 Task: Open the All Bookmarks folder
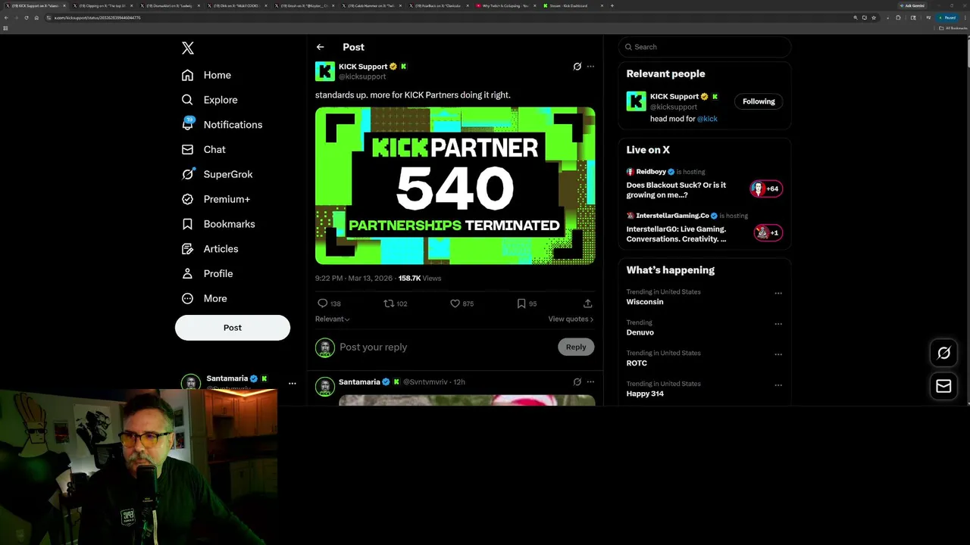953,28
